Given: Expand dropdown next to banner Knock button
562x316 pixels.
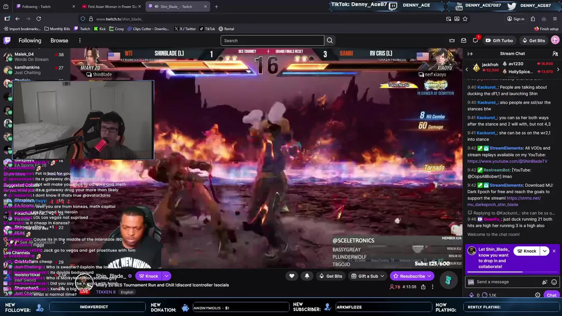Looking at the screenshot, I should (545, 251).
